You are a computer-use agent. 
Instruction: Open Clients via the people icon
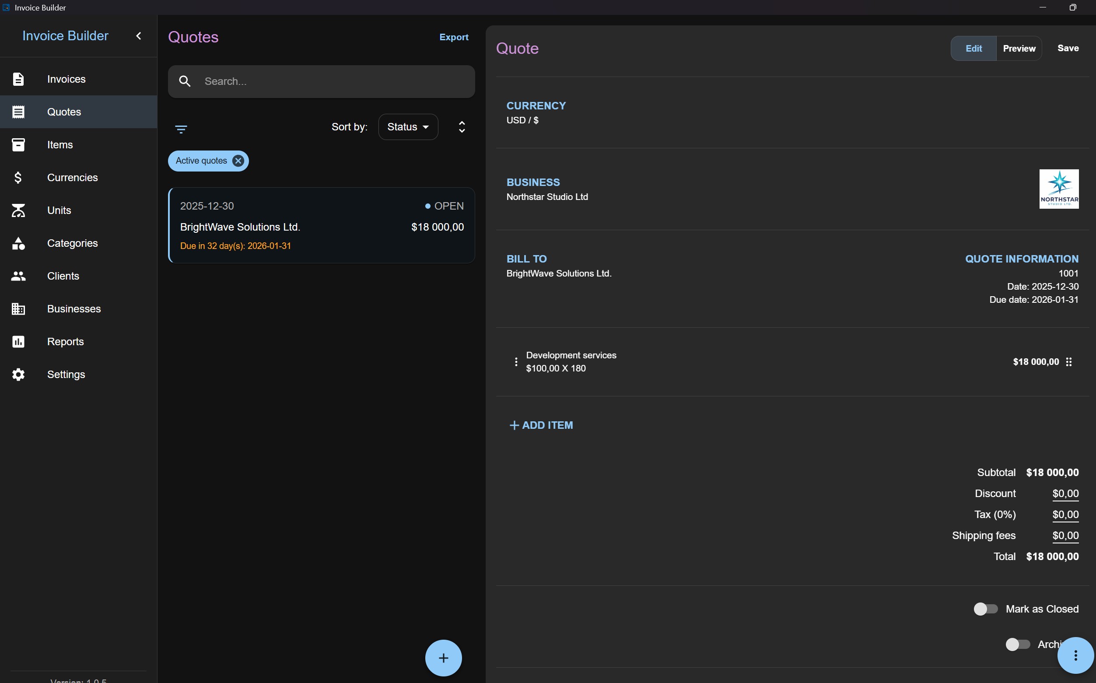(18, 276)
